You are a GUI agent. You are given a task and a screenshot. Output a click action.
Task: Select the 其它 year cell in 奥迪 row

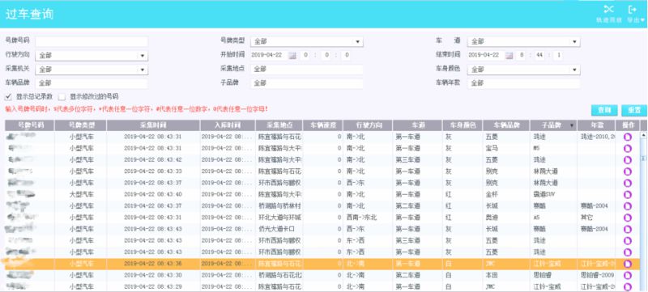(596, 218)
